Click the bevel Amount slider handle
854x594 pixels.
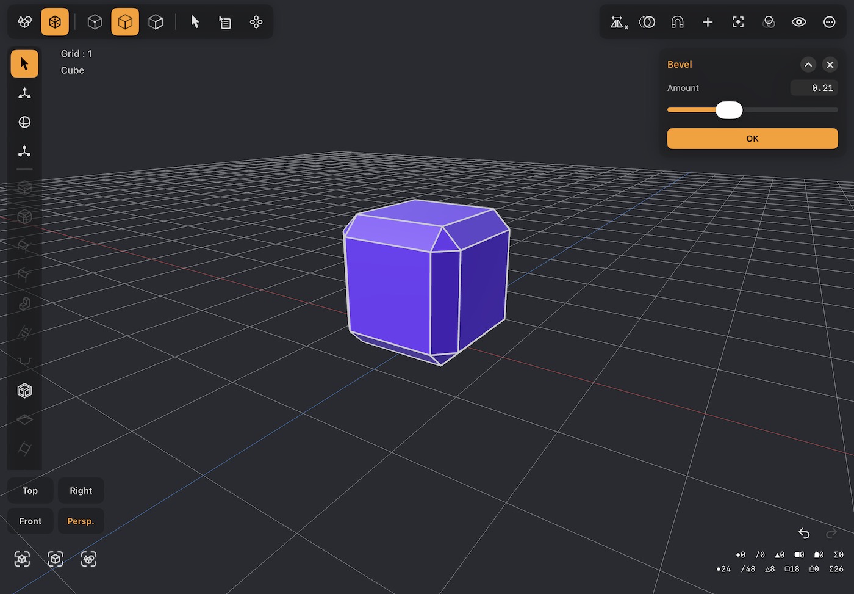tap(729, 110)
